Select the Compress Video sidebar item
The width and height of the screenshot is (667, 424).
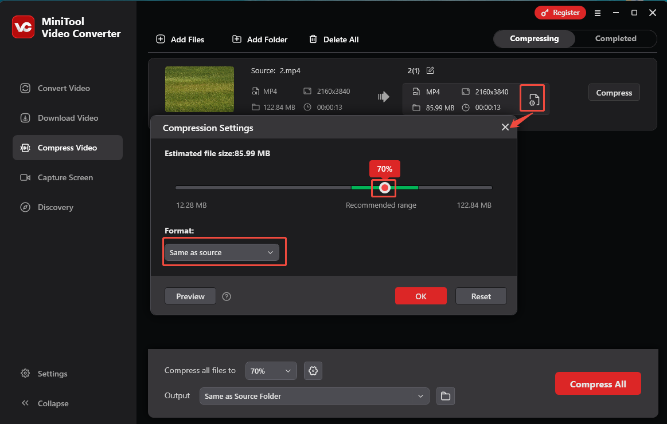click(x=68, y=148)
